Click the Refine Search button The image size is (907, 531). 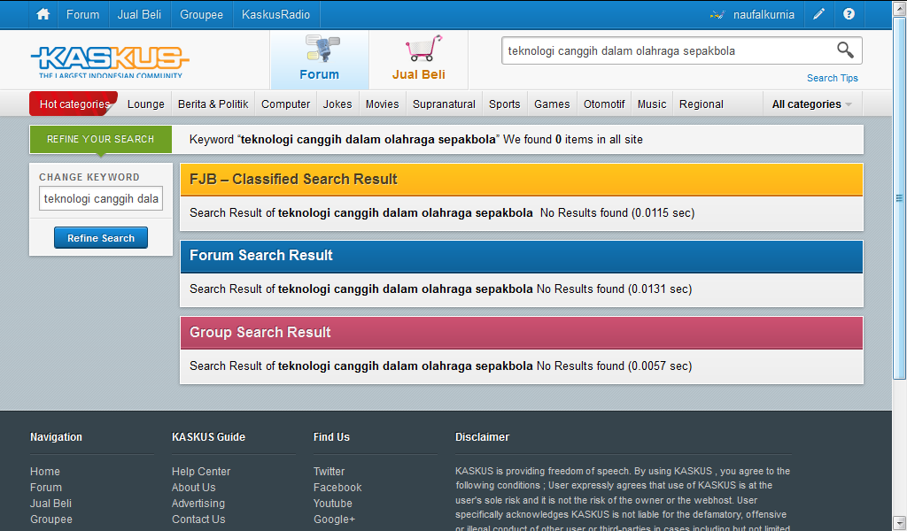[x=101, y=238]
